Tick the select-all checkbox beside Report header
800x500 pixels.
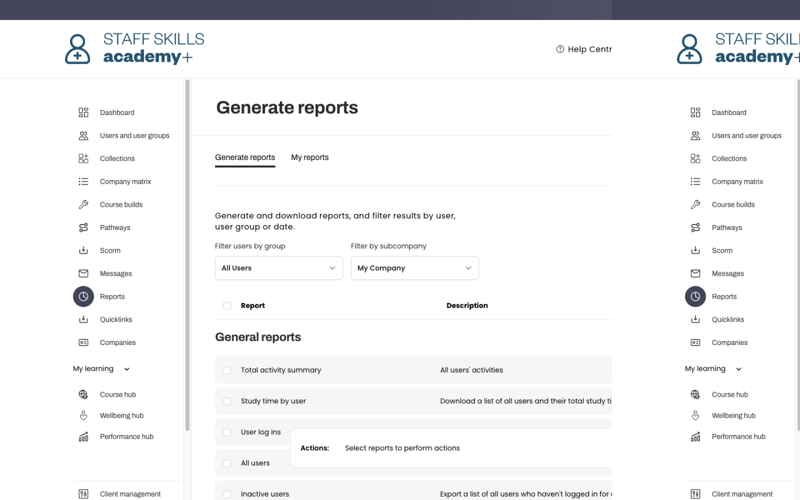tap(227, 306)
